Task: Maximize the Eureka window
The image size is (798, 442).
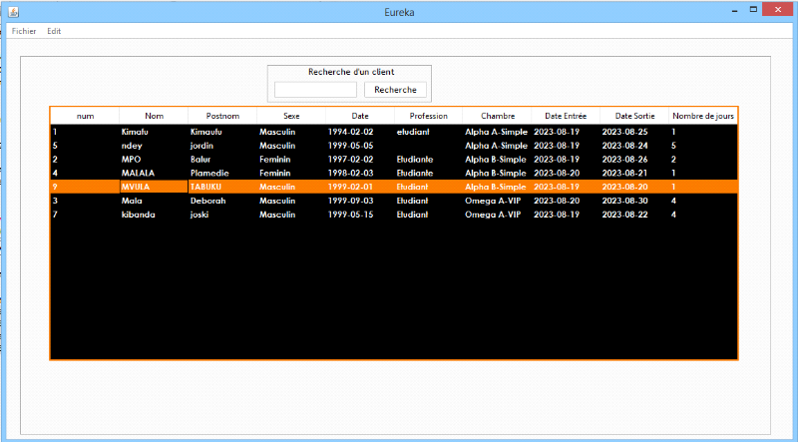Action: pyautogui.click(x=752, y=10)
